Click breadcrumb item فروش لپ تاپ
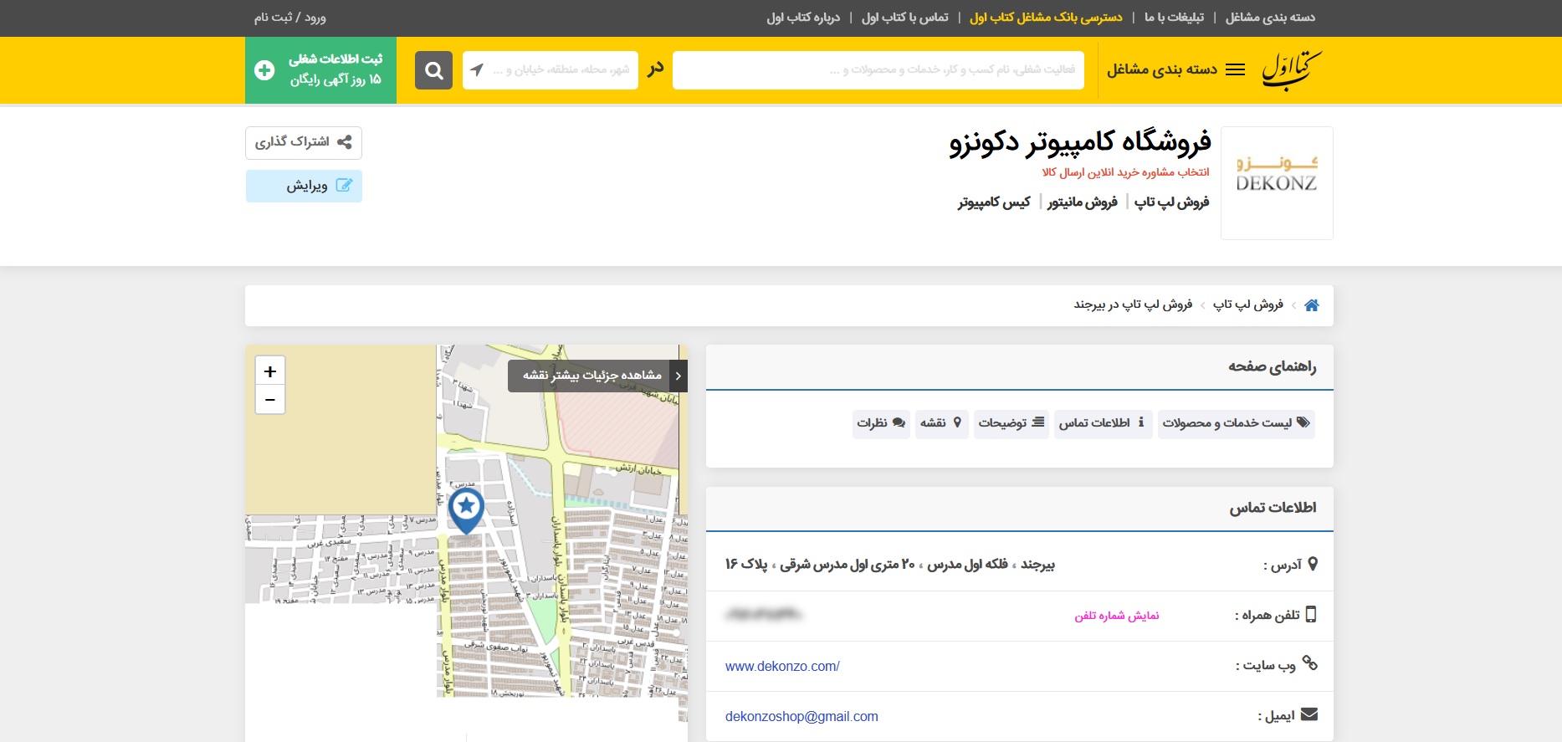 coord(1247,304)
